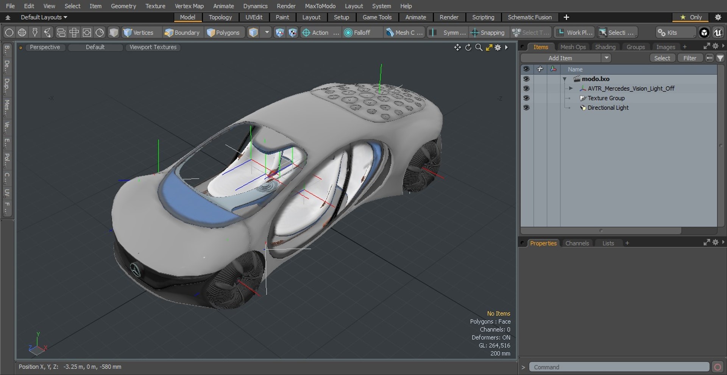
Task: Click the blue cube materials mode icon
Action: 253,33
